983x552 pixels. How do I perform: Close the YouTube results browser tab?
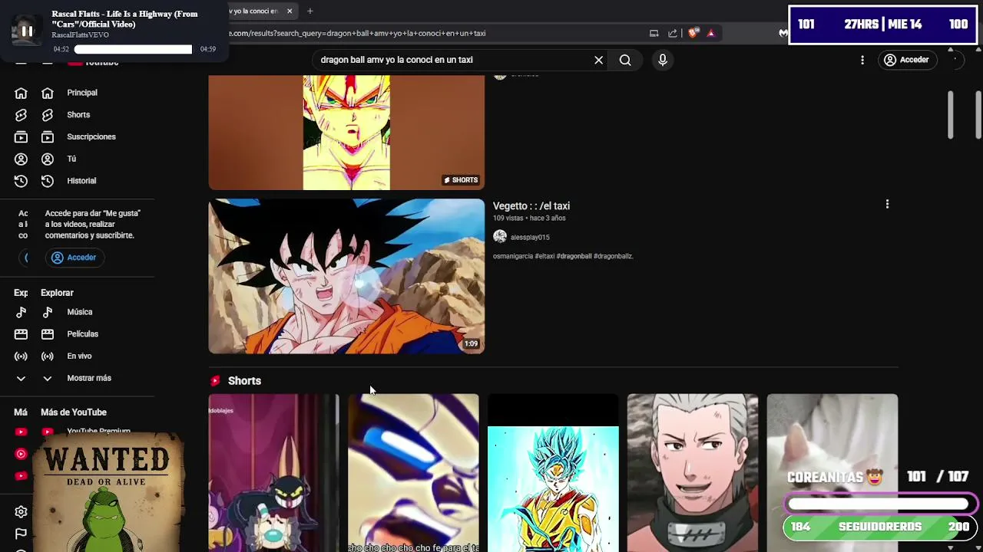pos(290,11)
